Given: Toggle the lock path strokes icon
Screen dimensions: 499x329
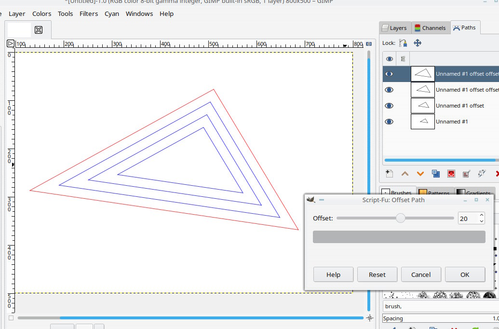Looking at the screenshot, I should tap(403, 43).
